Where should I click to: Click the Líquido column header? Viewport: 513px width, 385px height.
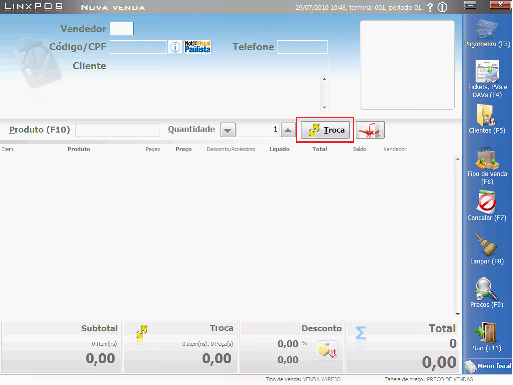(x=279, y=149)
